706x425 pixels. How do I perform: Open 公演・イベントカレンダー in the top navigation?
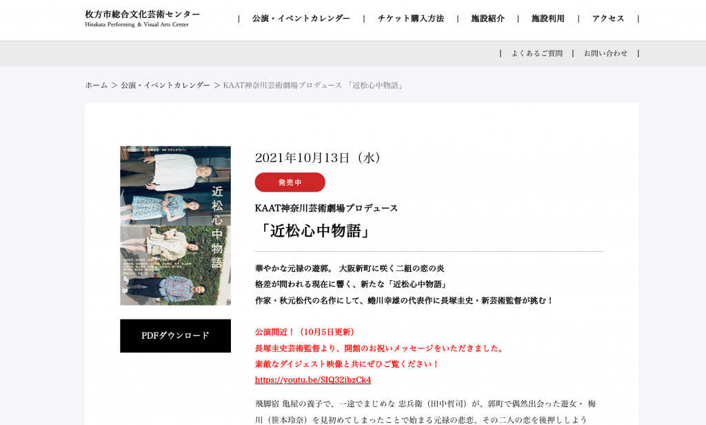(301, 19)
